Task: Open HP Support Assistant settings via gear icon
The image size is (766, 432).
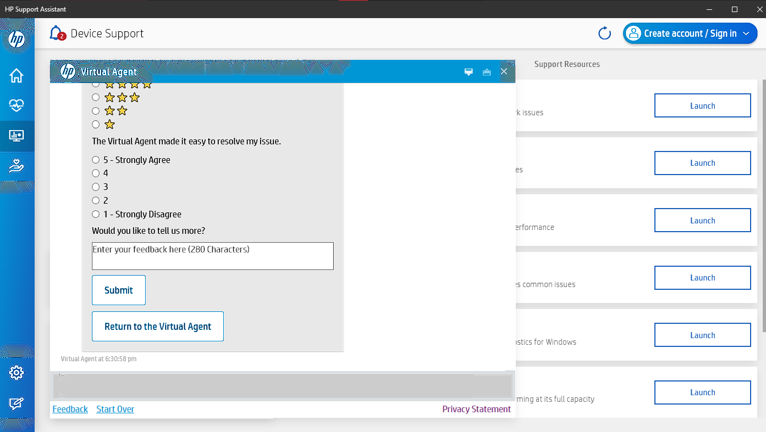Action: click(16, 372)
